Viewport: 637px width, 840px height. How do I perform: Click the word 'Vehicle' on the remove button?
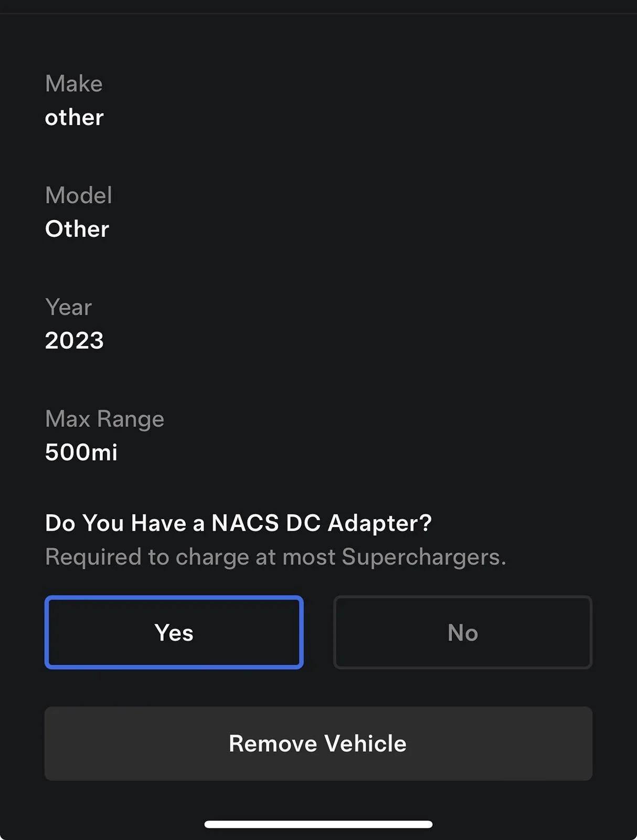coord(365,743)
